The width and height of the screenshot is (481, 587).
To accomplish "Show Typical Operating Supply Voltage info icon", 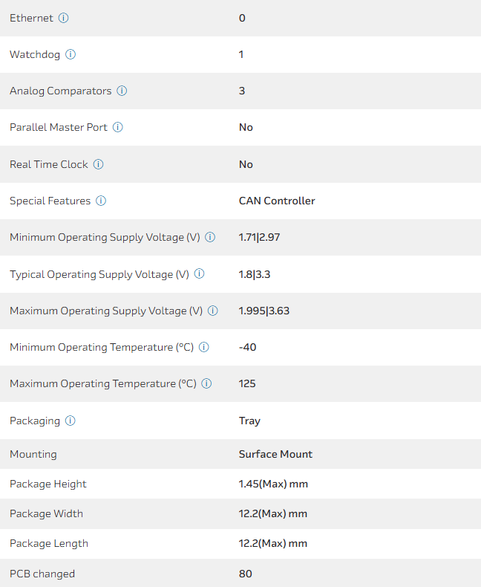I will (x=199, y=273).
